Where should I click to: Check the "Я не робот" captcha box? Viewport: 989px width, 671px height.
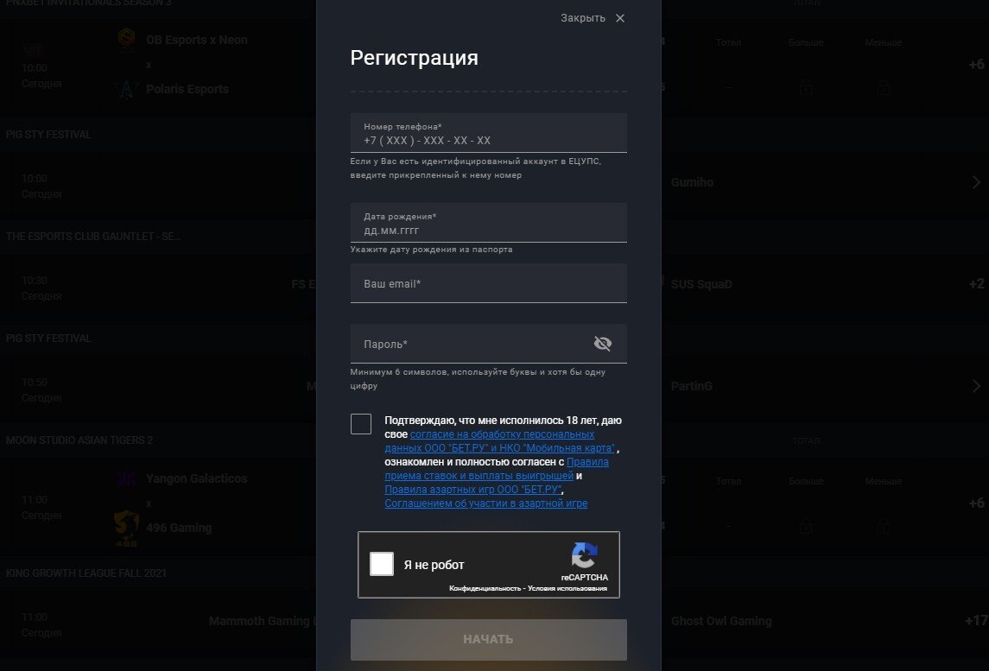pos(382,564)
